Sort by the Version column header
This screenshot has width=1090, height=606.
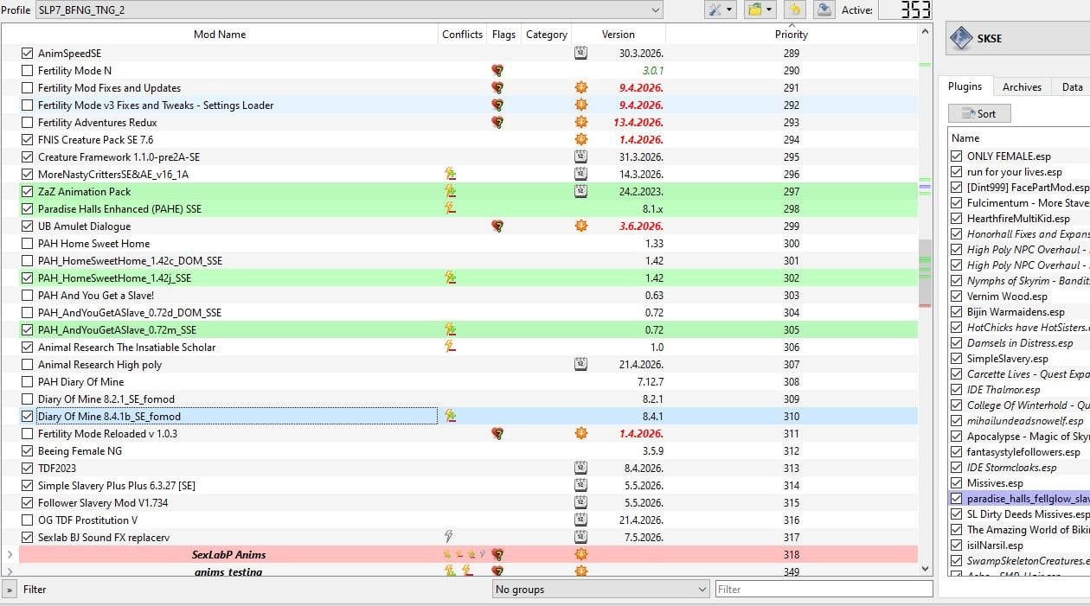pyautogui.click(x=618, y=35)
